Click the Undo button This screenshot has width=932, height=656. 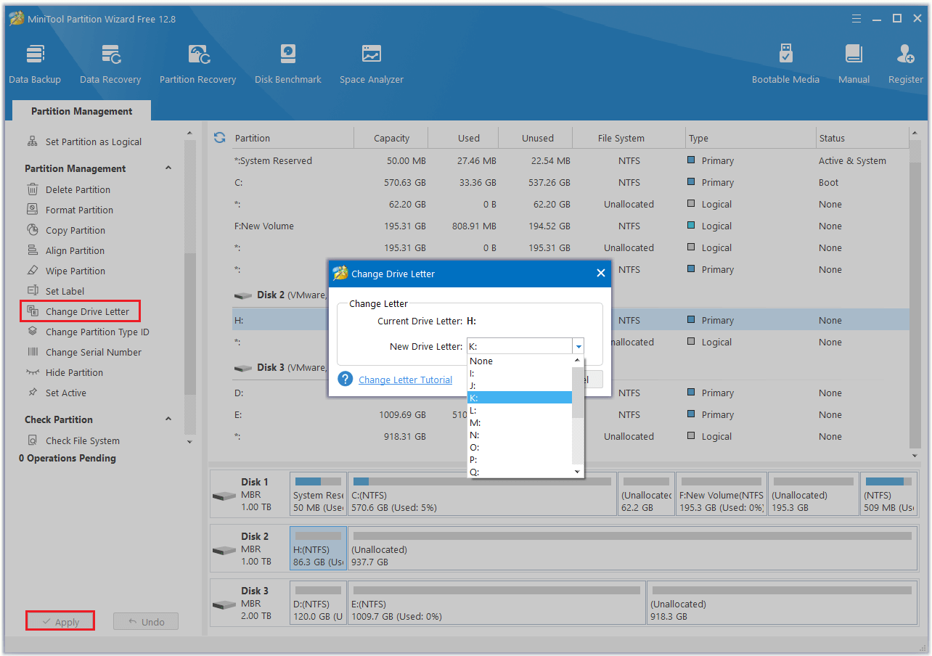(x=146, y=621)
